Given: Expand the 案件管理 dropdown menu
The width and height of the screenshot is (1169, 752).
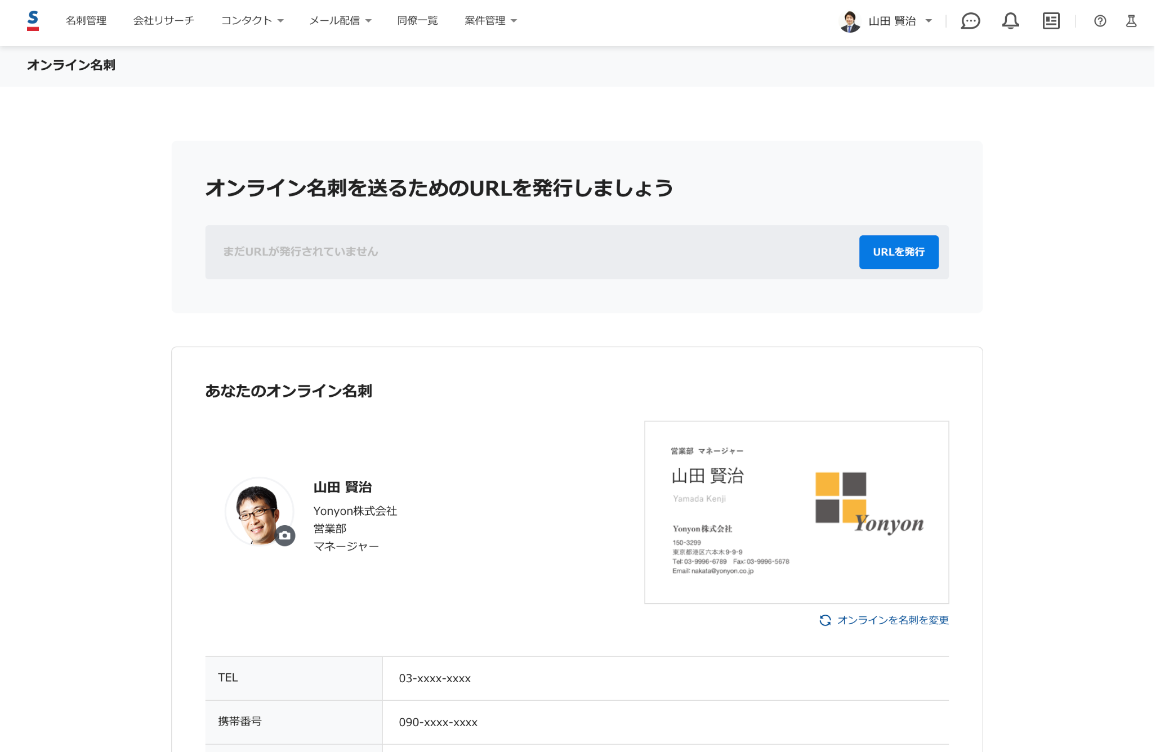Looking at the screenshot, I should coord(490,21).
